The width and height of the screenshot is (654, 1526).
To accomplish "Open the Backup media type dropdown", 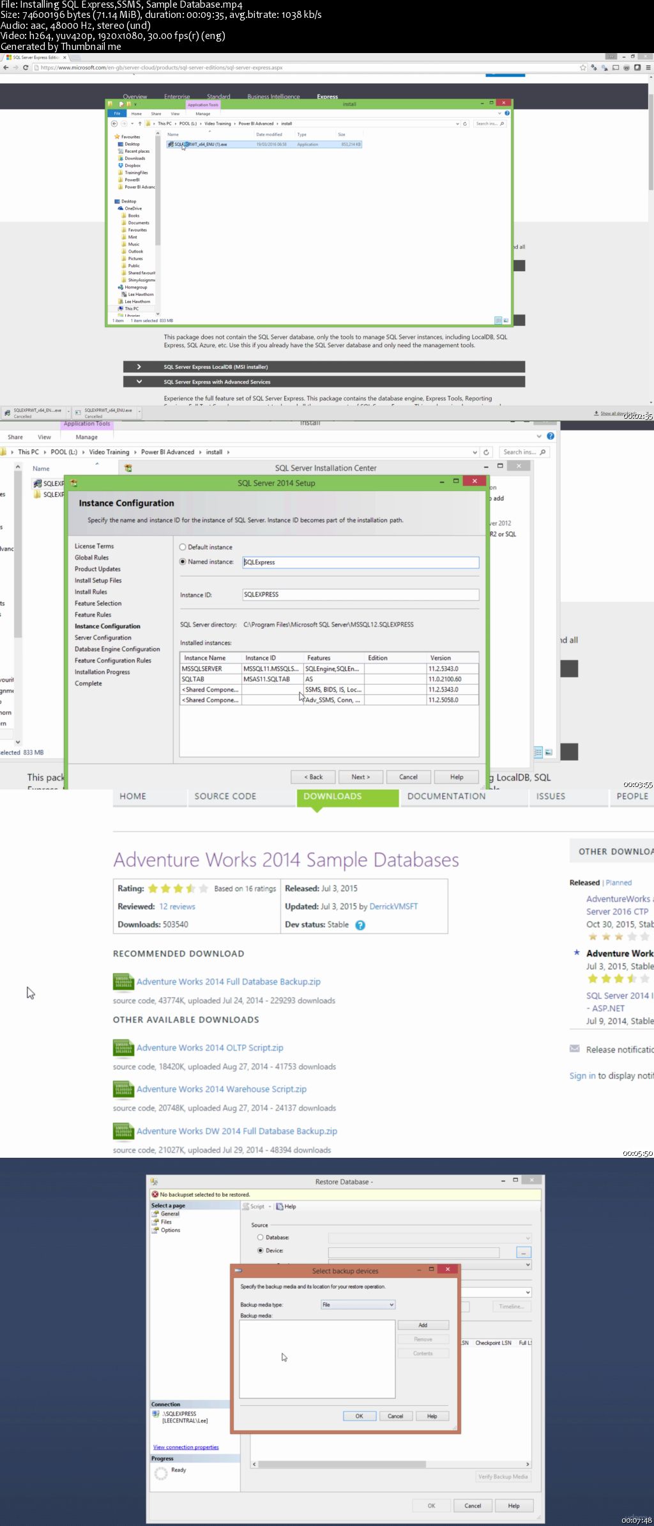I will pyautogui.click(x=358, y=1304).
